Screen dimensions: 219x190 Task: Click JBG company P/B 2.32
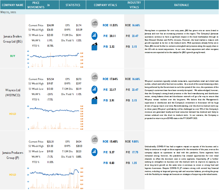(112, 47)
